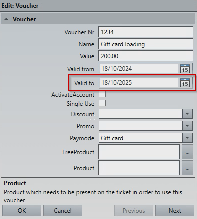The width and height of the screenshot is (197, 219).
Task: Click the Previous button
Action: click(134, 211)
